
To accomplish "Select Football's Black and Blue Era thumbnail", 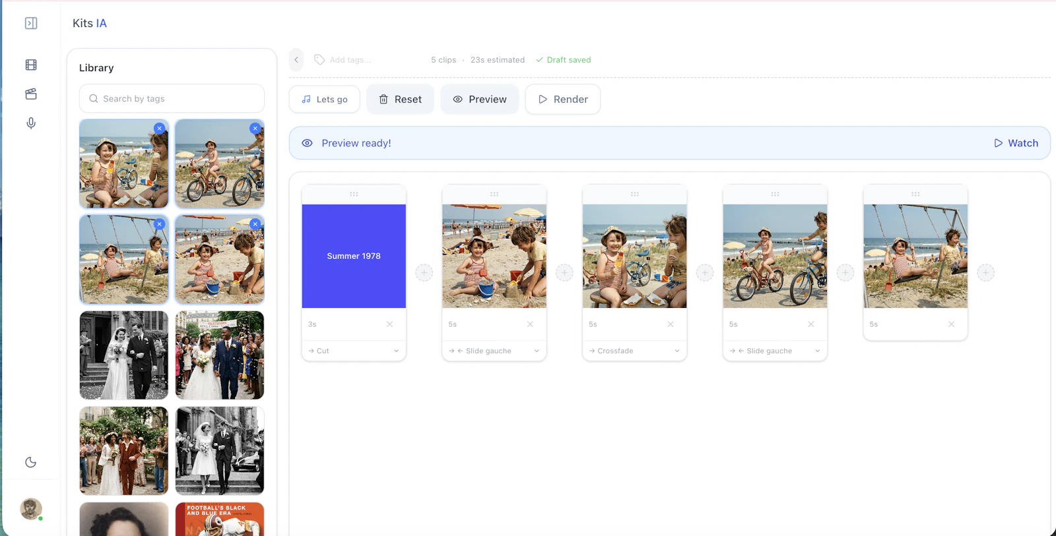I will click(220, 519).
